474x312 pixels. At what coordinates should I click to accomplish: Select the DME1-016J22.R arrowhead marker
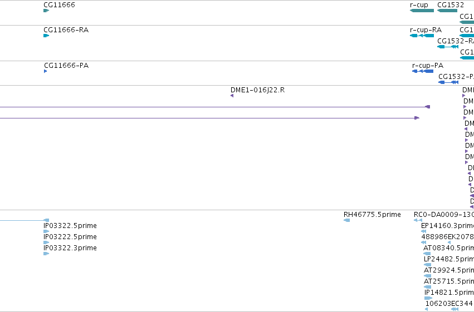point(232,96)
